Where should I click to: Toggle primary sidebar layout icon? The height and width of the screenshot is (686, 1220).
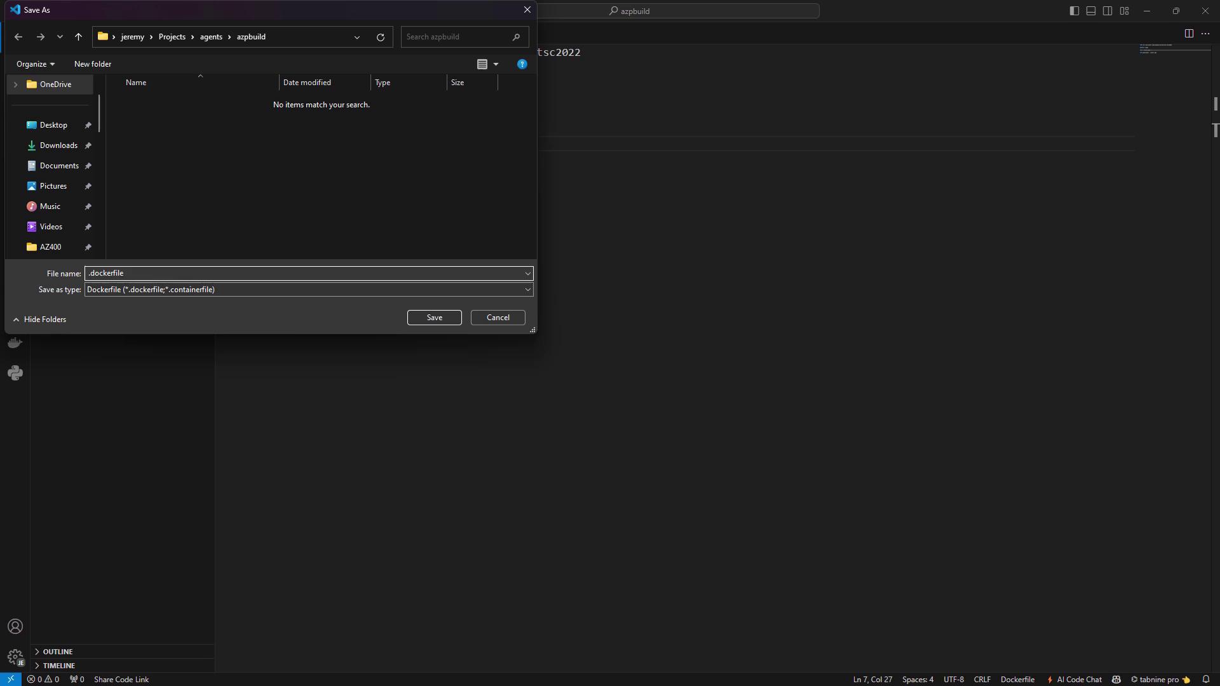[1074, 11]
